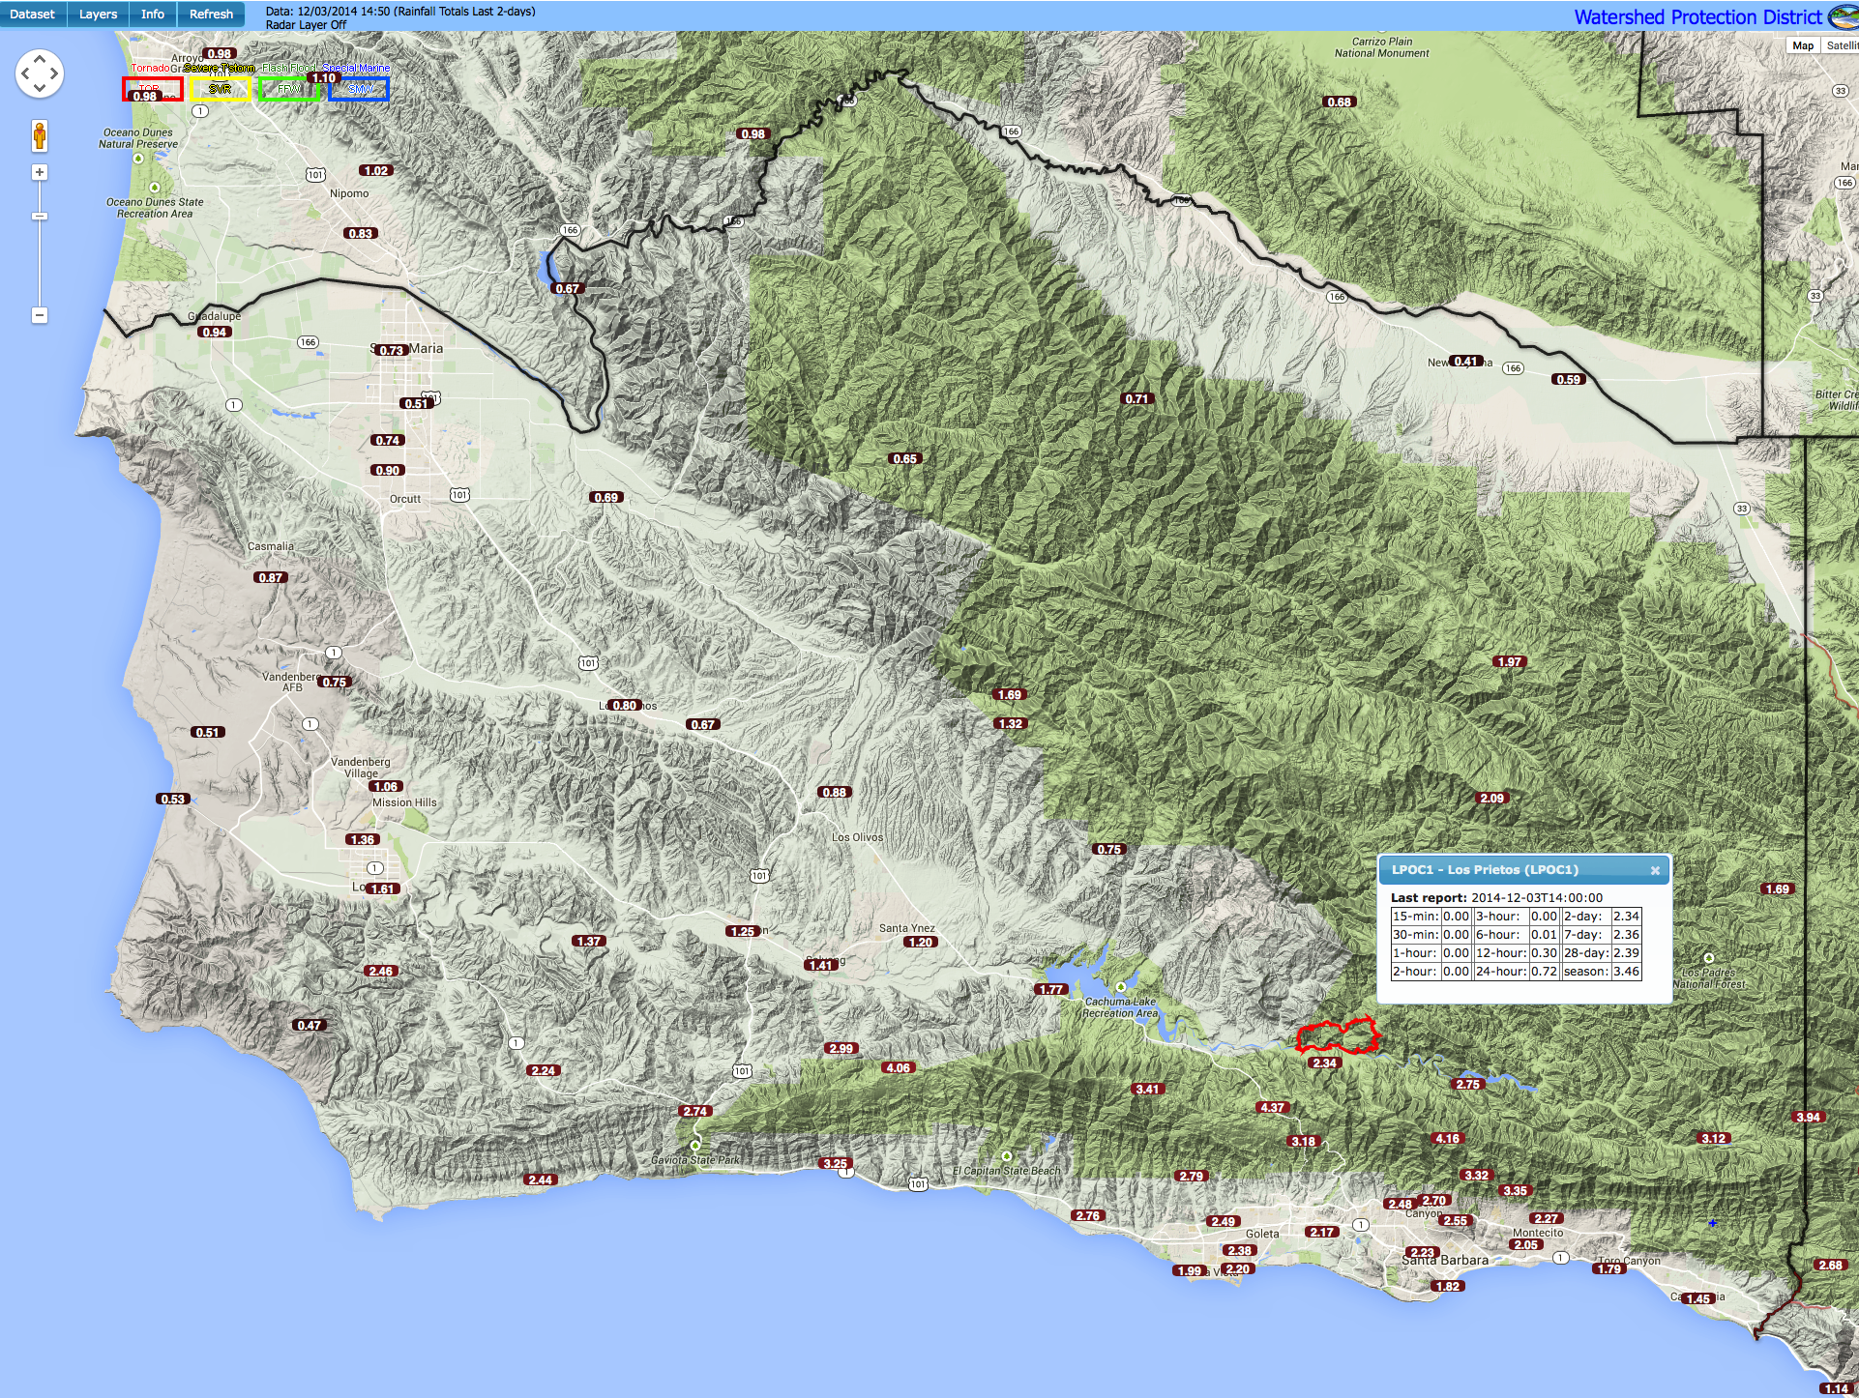Open the Layers menu
The image size is (1859, 1398).
(x=98, y=14)
